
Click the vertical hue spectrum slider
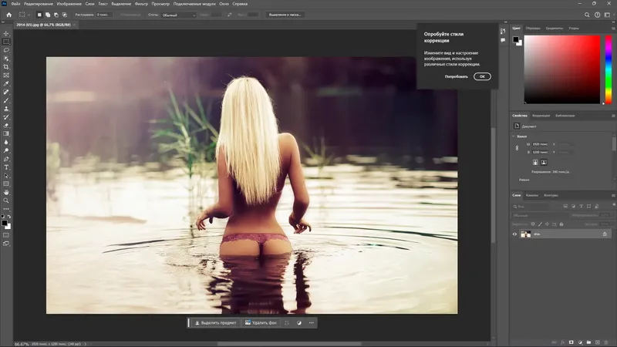[x=607, y=69]
